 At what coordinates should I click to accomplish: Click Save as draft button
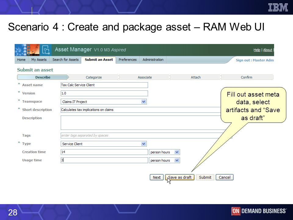pos(180,177)
